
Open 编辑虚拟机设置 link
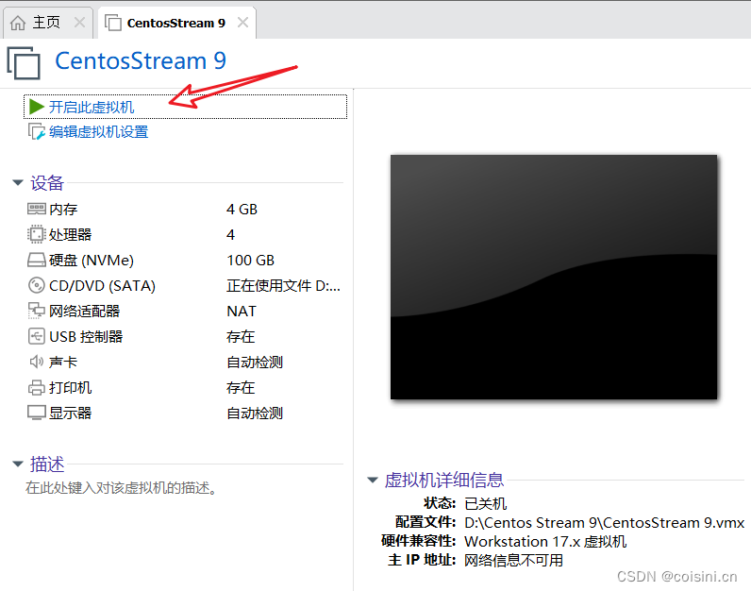coord(99,131)
